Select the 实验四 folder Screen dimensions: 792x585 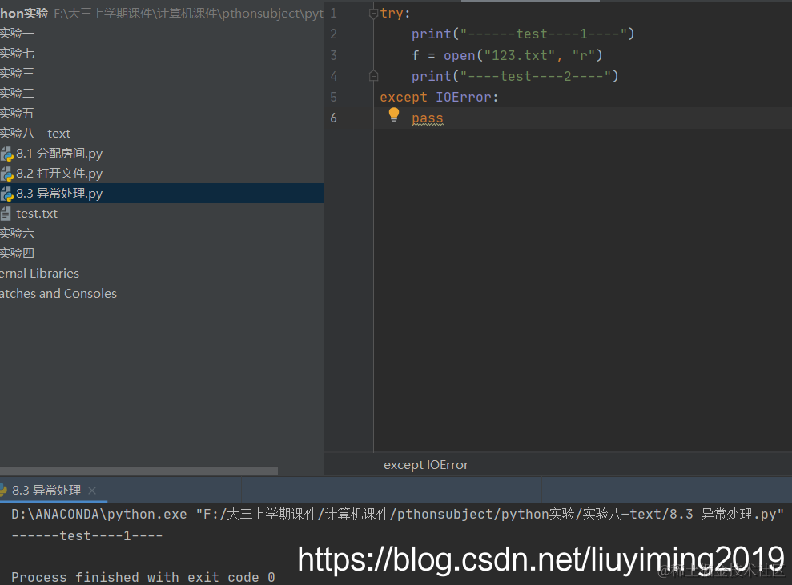[17, 254]
